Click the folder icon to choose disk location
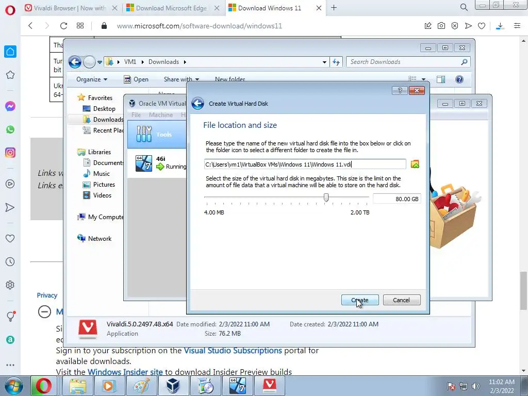This screenshot has height=396, width=528. click(415, 164)
